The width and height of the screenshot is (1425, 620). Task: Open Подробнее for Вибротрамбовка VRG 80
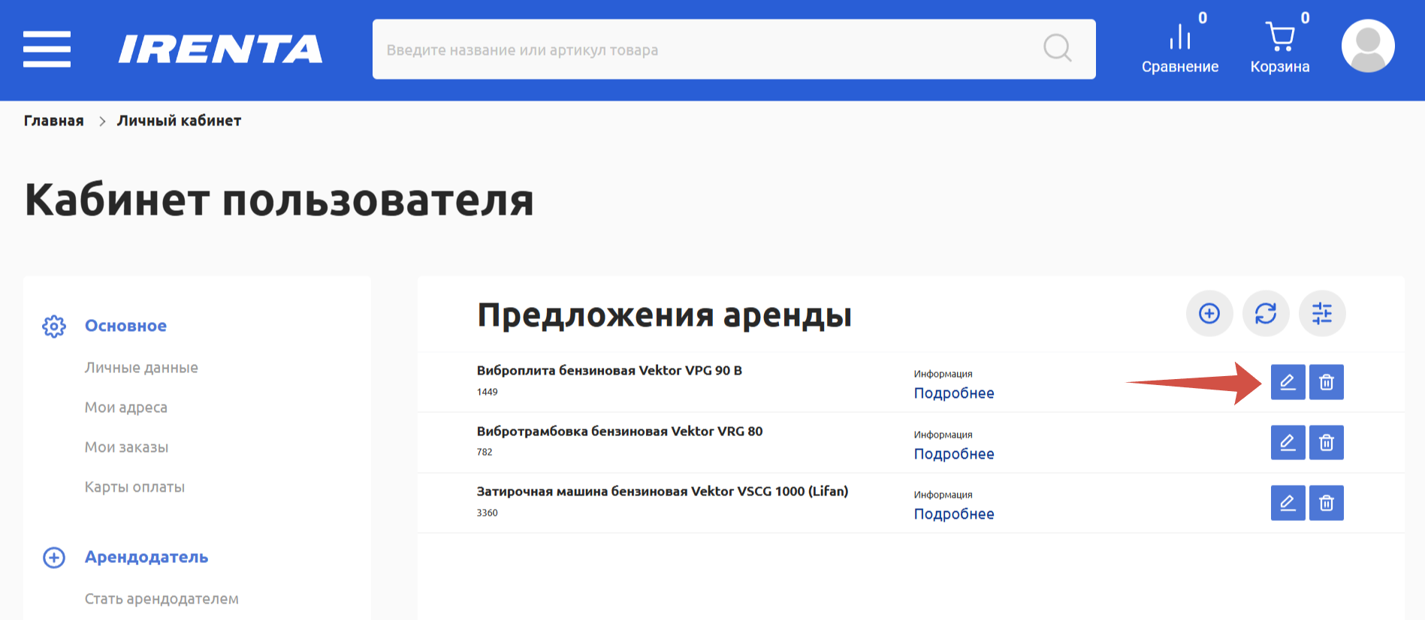click(x=953, y=454)
